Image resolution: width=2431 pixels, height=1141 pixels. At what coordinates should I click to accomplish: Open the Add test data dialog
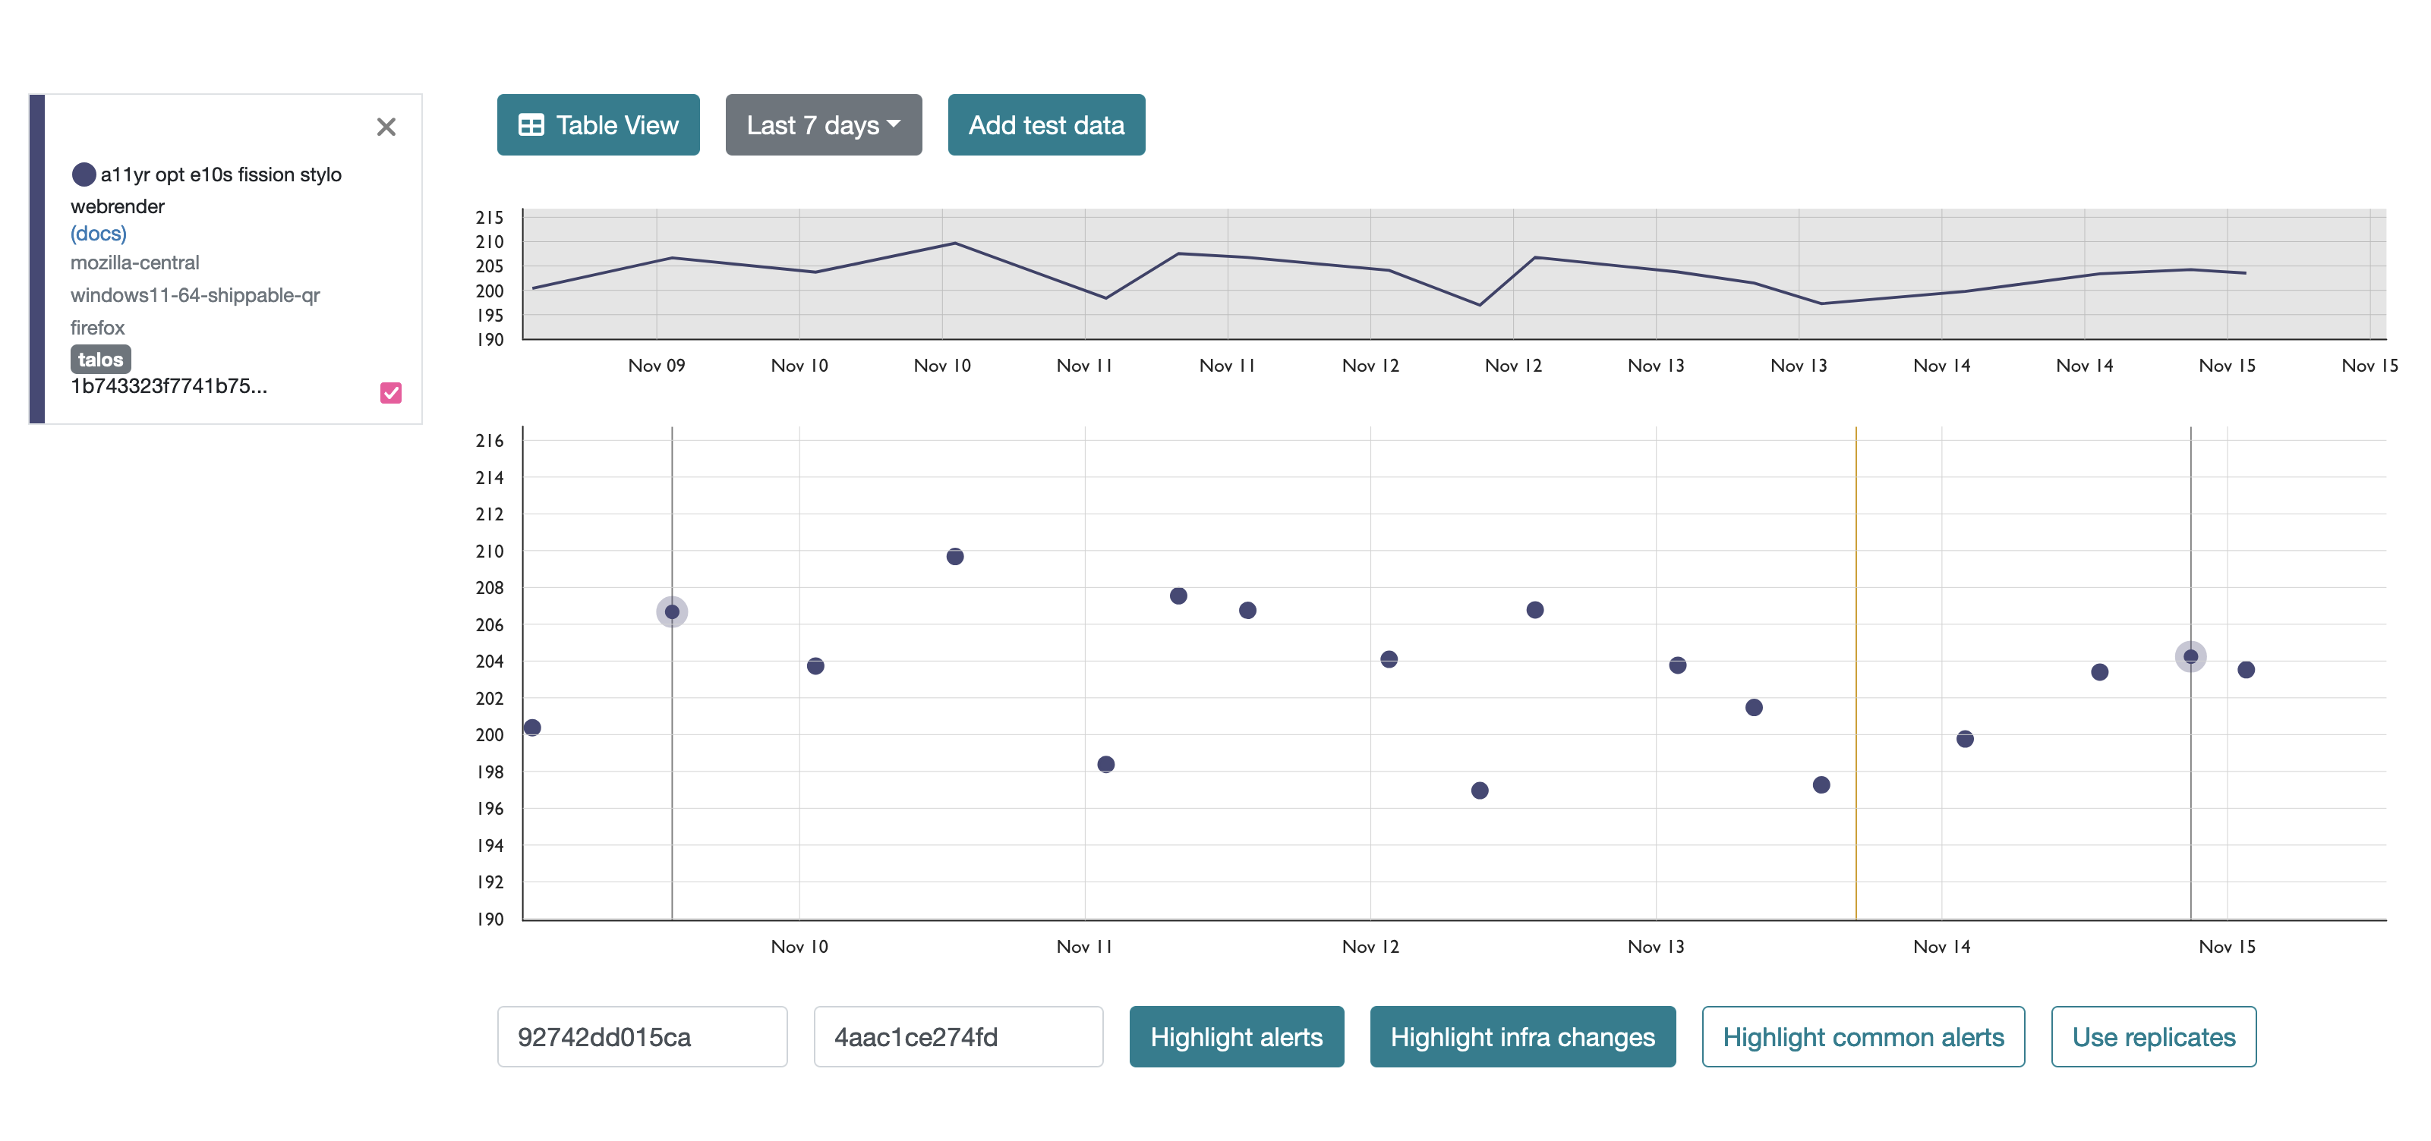[x=1045, y=124]
